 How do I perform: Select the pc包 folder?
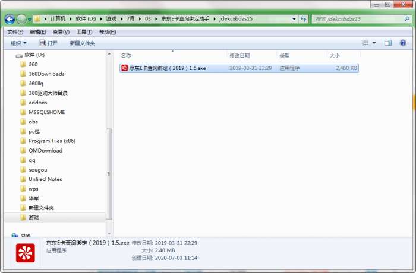point(34,132)
